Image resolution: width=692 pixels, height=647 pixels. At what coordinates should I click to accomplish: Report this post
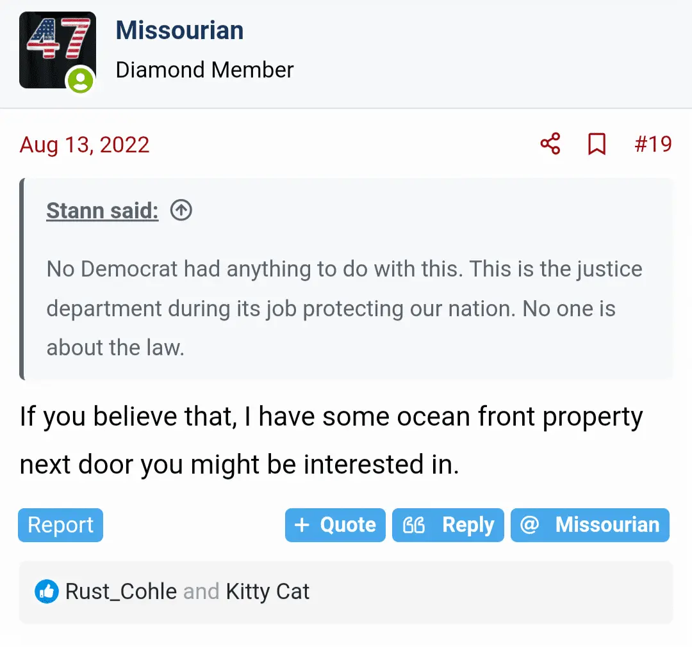[x=61, y=525]
